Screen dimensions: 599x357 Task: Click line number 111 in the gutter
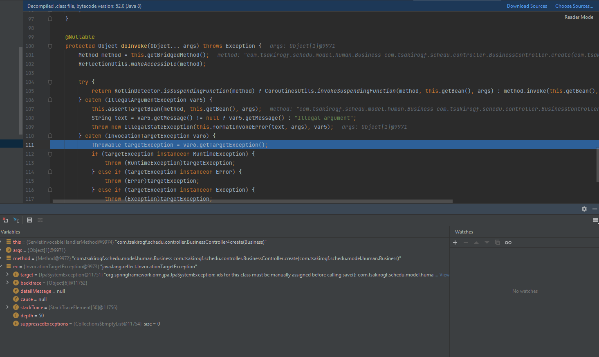click(x=29, y=145)
